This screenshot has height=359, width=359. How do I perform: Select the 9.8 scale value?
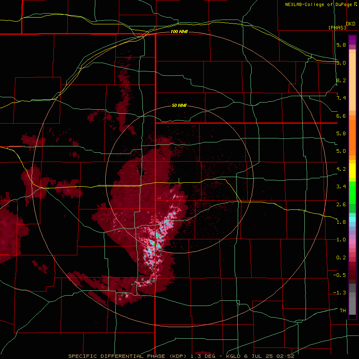pyautogui.click(x=341, y=45)
